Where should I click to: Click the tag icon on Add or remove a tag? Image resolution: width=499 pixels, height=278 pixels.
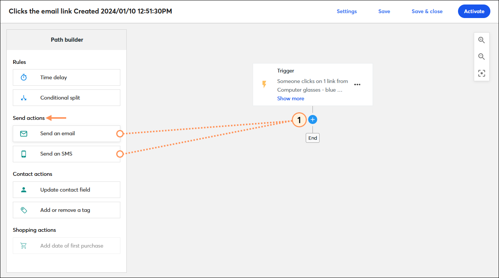pyautogui.click(x=24, y=210)
